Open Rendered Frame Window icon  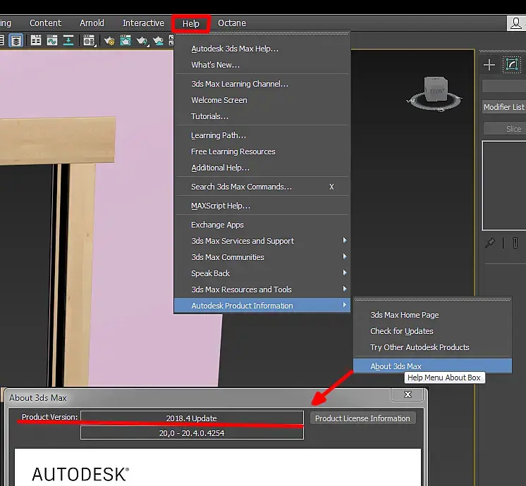coord(125,41)
